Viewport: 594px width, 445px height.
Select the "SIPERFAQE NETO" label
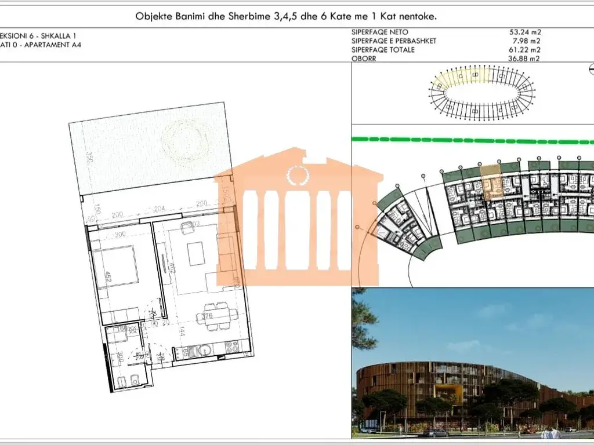coord(379,32)
